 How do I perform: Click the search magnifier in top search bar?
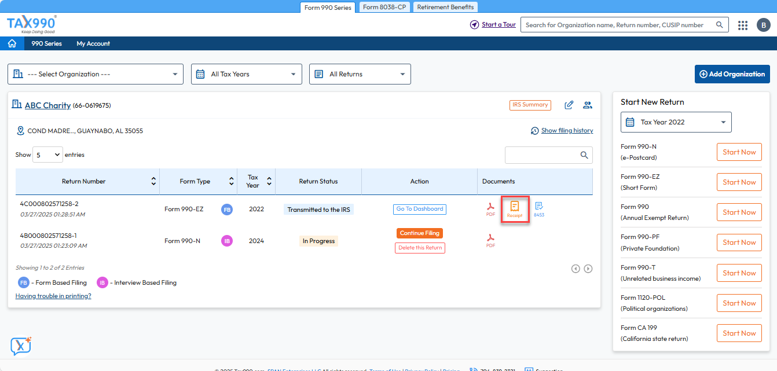click(x=720, y=25)
